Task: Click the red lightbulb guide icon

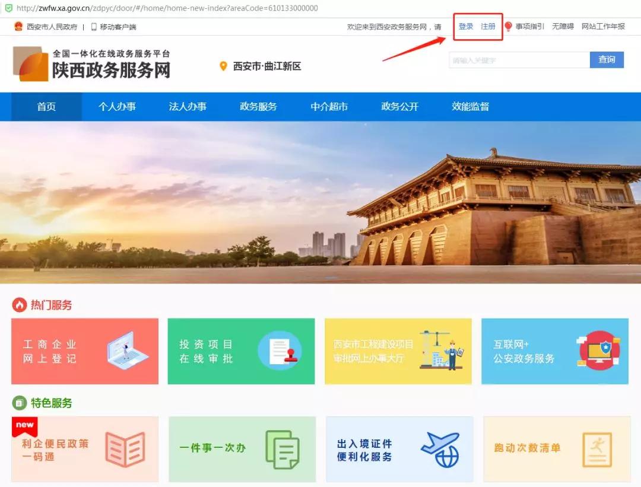Action: 508,27
